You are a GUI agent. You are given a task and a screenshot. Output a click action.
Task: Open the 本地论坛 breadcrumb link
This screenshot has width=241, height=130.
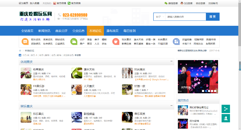click(29, 51)
